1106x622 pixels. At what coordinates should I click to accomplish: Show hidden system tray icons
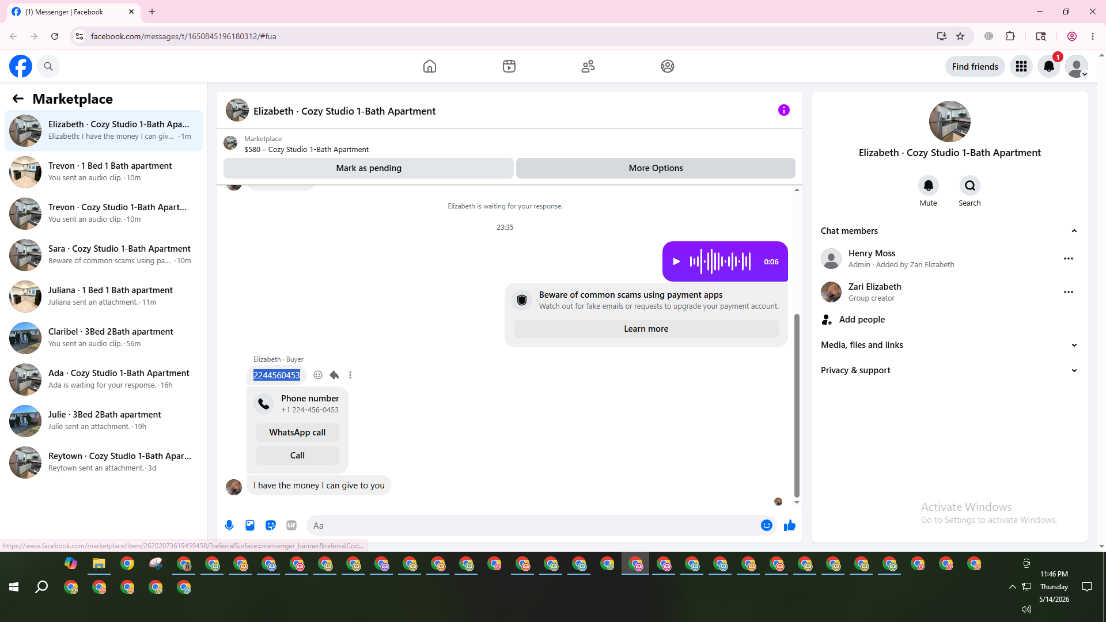(1012, 587)
